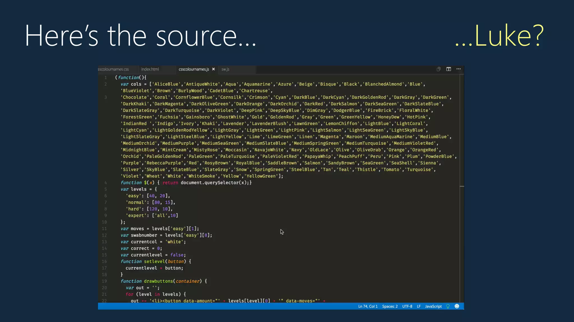This screenshot has width=574, height=322.
Task: Click line number 19 in gutter
Action: [104, 281]
